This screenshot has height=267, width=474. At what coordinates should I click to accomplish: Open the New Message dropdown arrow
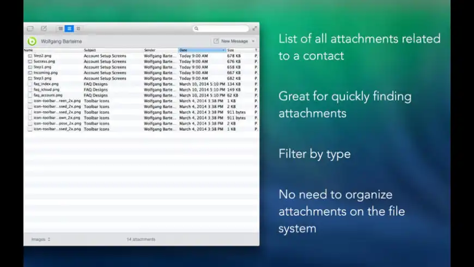coord(253,41)
